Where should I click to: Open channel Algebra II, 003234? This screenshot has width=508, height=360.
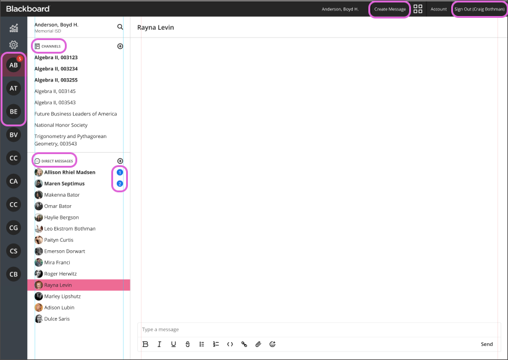pos(56,69)
